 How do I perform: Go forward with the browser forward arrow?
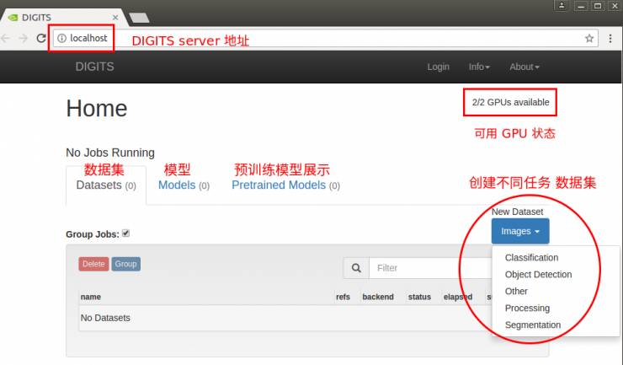click(24, 38)
